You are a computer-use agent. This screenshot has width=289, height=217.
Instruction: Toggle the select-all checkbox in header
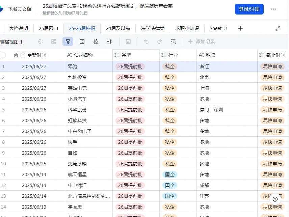pyautogui.click(x=3, y=55)
